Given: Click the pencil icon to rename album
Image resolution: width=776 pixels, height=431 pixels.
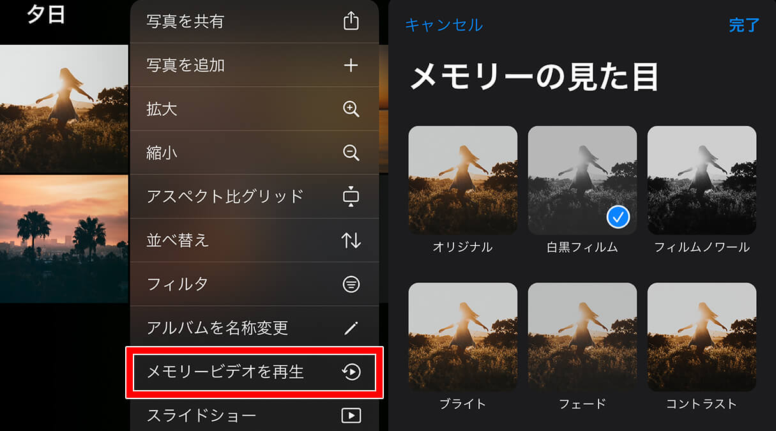Looking at the screenshot, I should coord(351,328).
